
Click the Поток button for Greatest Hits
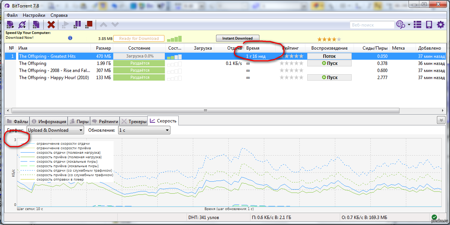click(x=329, y=56)
